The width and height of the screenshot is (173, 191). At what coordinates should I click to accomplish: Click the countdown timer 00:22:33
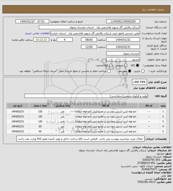41,40
